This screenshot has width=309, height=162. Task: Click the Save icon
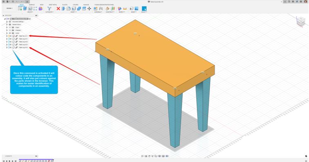pos(13,2)
